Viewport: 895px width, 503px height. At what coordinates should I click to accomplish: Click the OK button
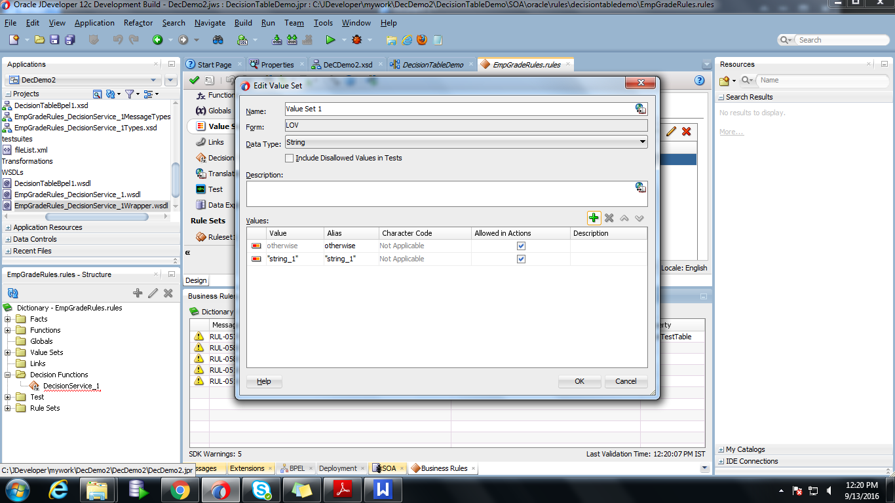(579, 381)
